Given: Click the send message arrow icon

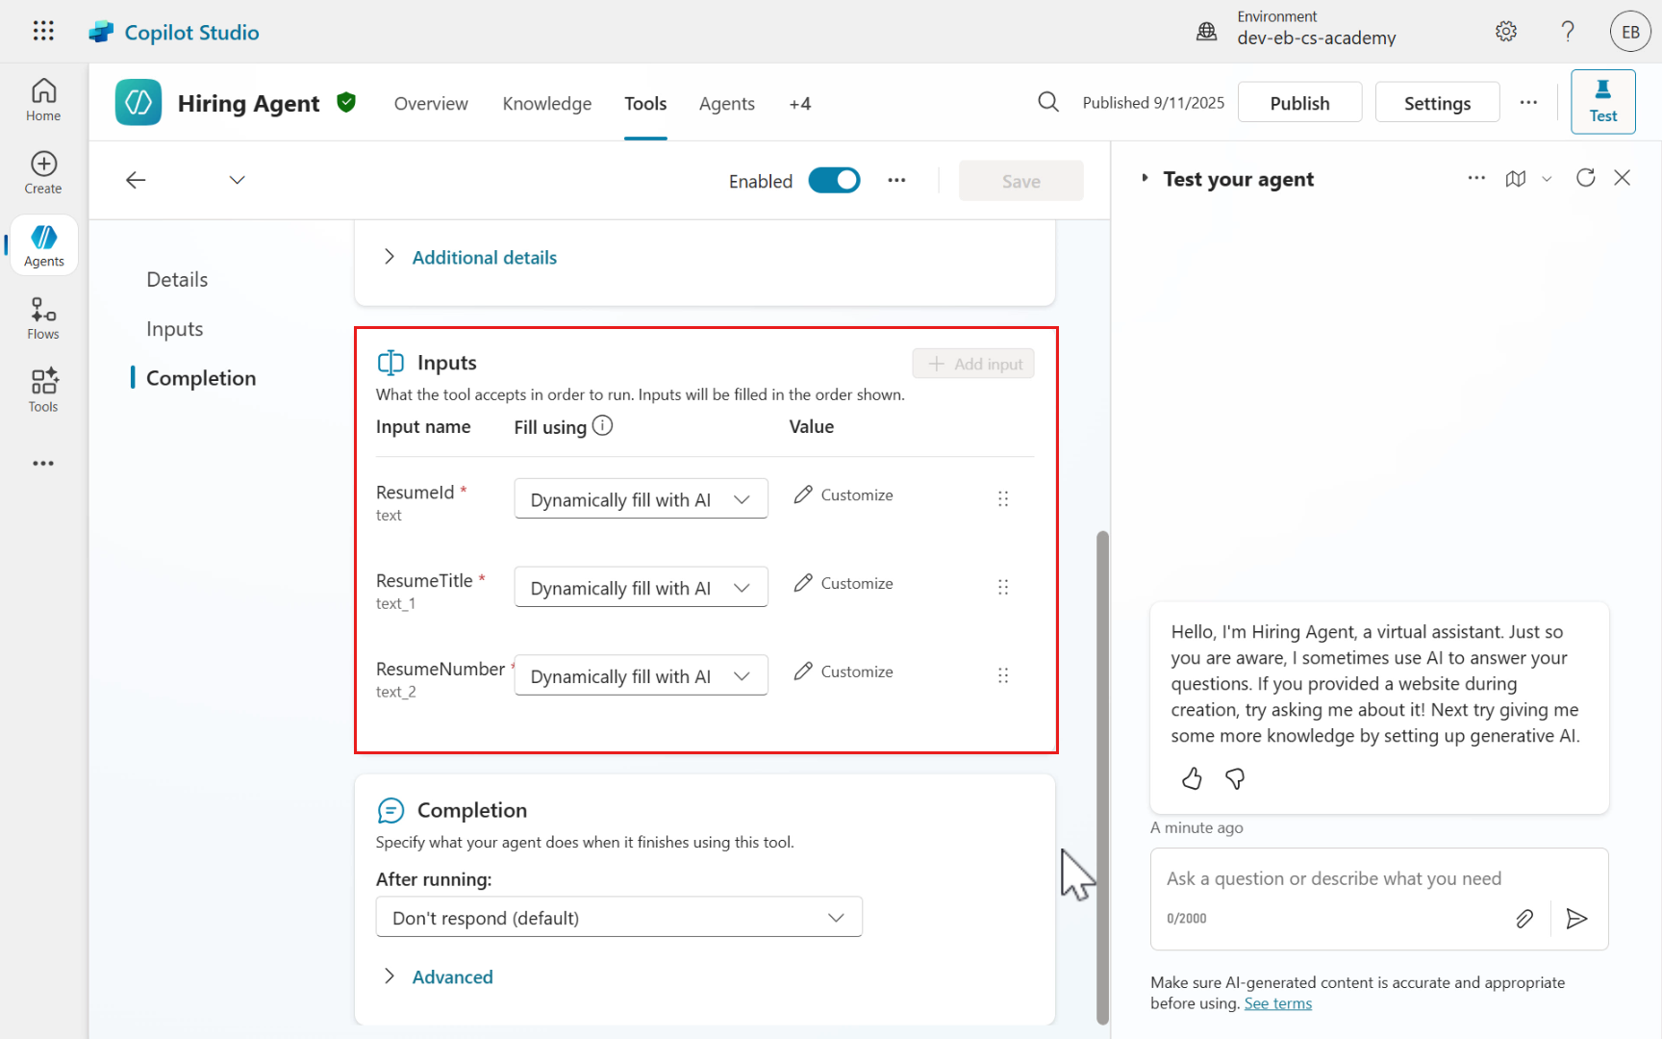Looking at the screenshot, I should (x=1576, y=919).
